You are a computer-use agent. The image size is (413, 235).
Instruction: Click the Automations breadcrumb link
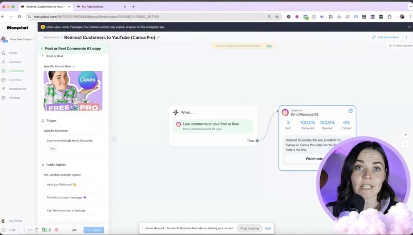point(51,37)
